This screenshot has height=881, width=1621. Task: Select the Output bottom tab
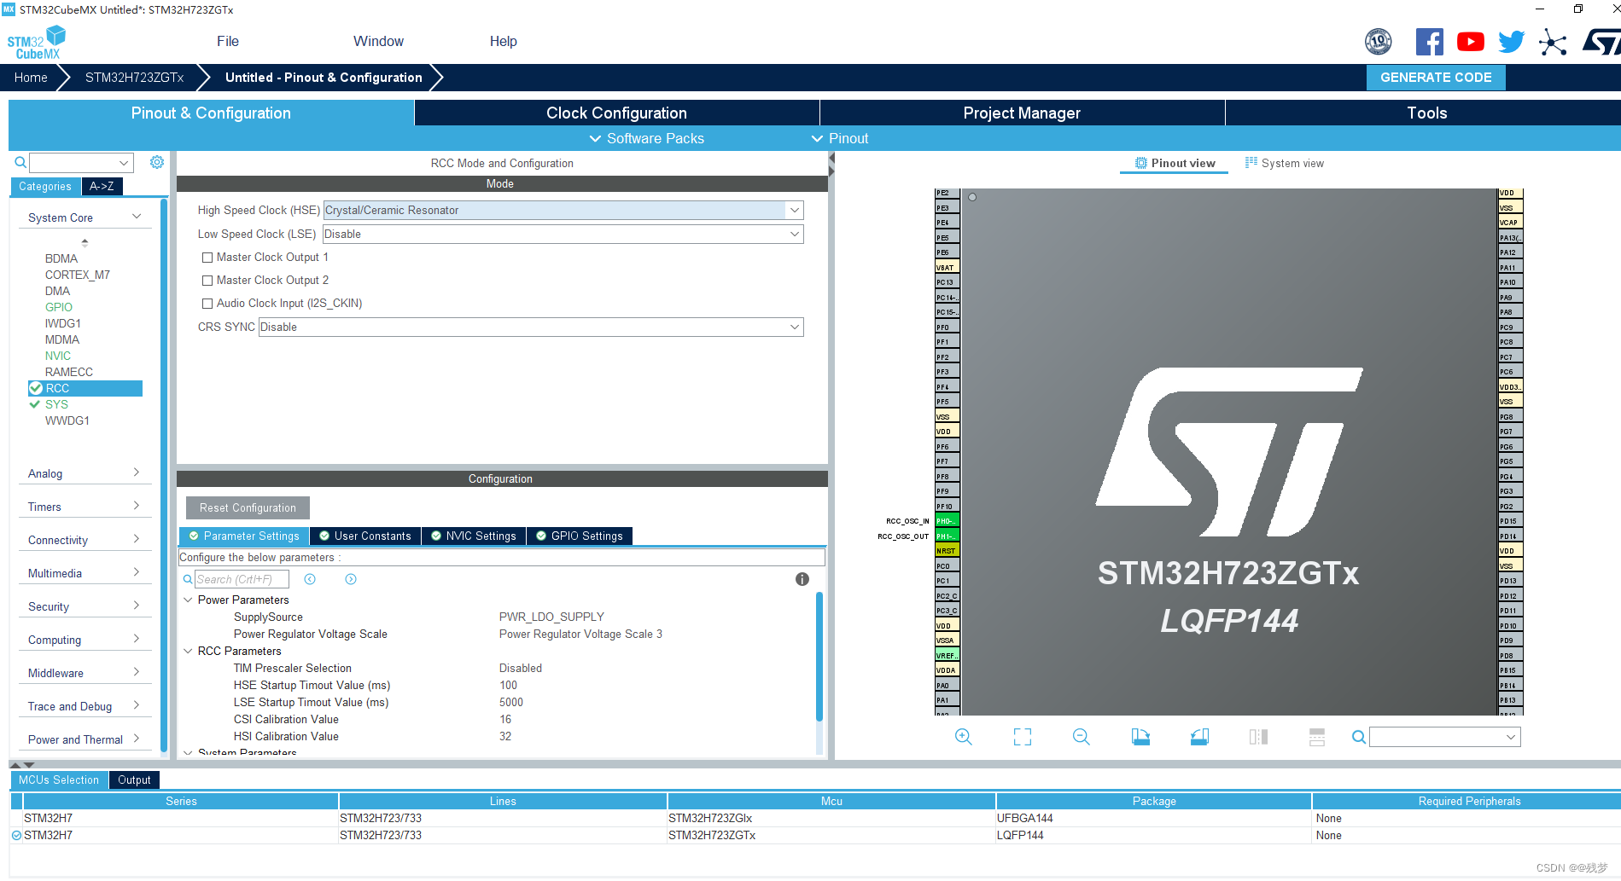coord(134,780)
